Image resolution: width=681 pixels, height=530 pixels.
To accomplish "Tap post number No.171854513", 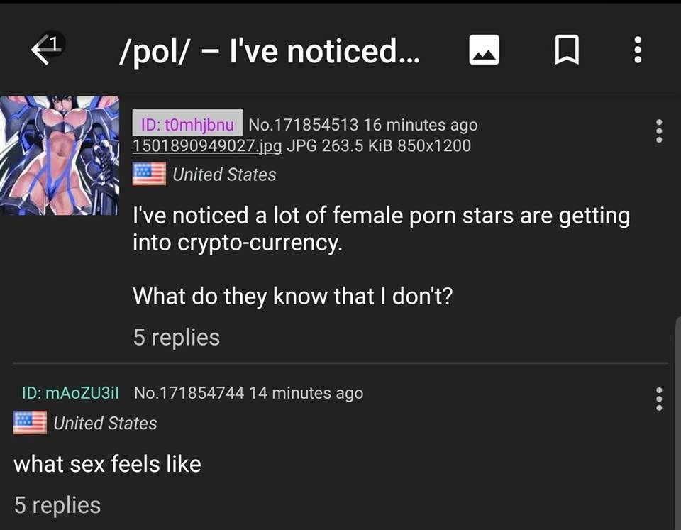I will pyautogui.click(x=303, y=125).
